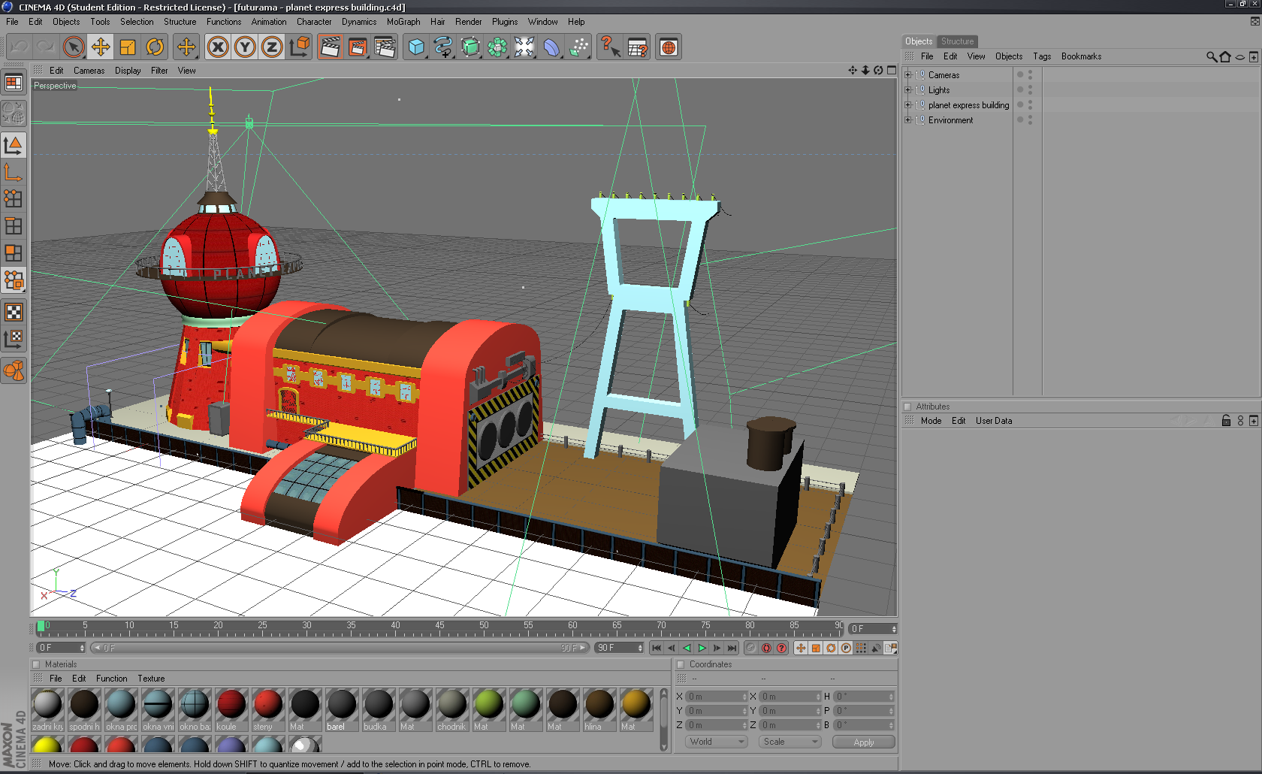This screenshot has width=1262, height=774.
Task: Add a scene light or camera object
Action: (524, 47)
